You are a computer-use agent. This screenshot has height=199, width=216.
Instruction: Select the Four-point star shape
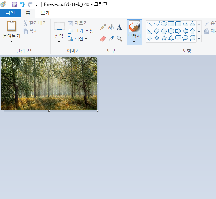click(x=157, y=38)
